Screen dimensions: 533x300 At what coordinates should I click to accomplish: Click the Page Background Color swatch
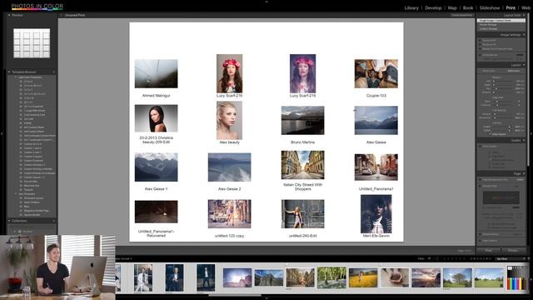tap(520, 180)
